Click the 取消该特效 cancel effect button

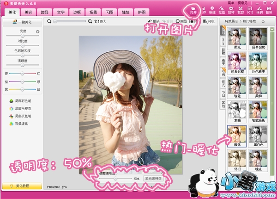pyautogui.click(x=153, y=179)
